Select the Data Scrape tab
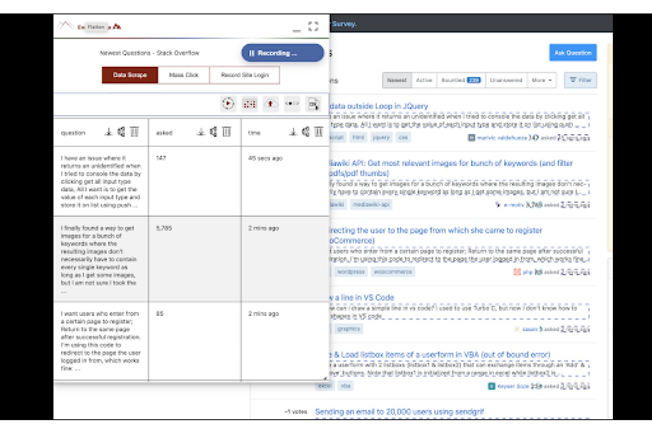This screenshot has height=434, width=652. [130, 75]
